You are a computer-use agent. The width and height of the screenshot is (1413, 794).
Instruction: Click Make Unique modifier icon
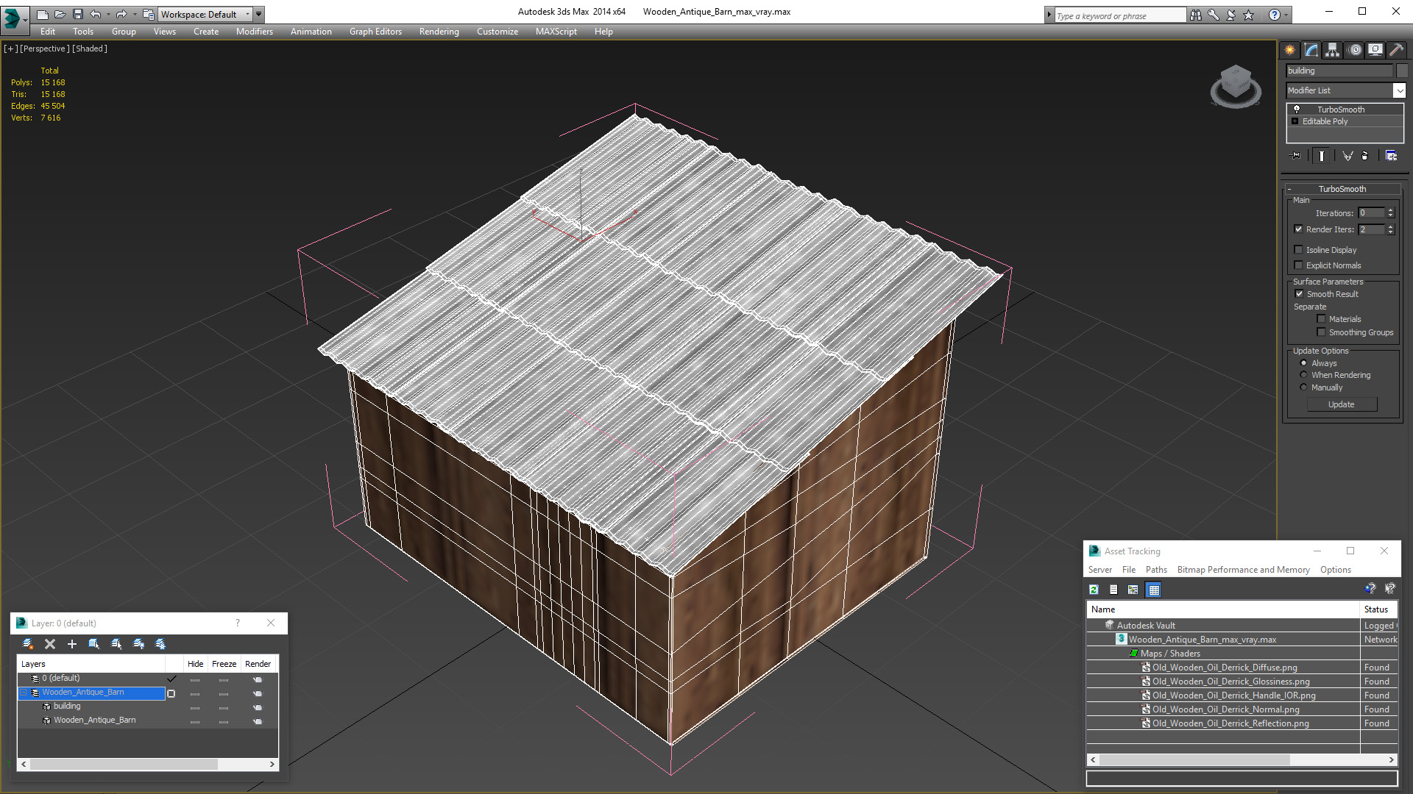click(x=1348, y=156)
